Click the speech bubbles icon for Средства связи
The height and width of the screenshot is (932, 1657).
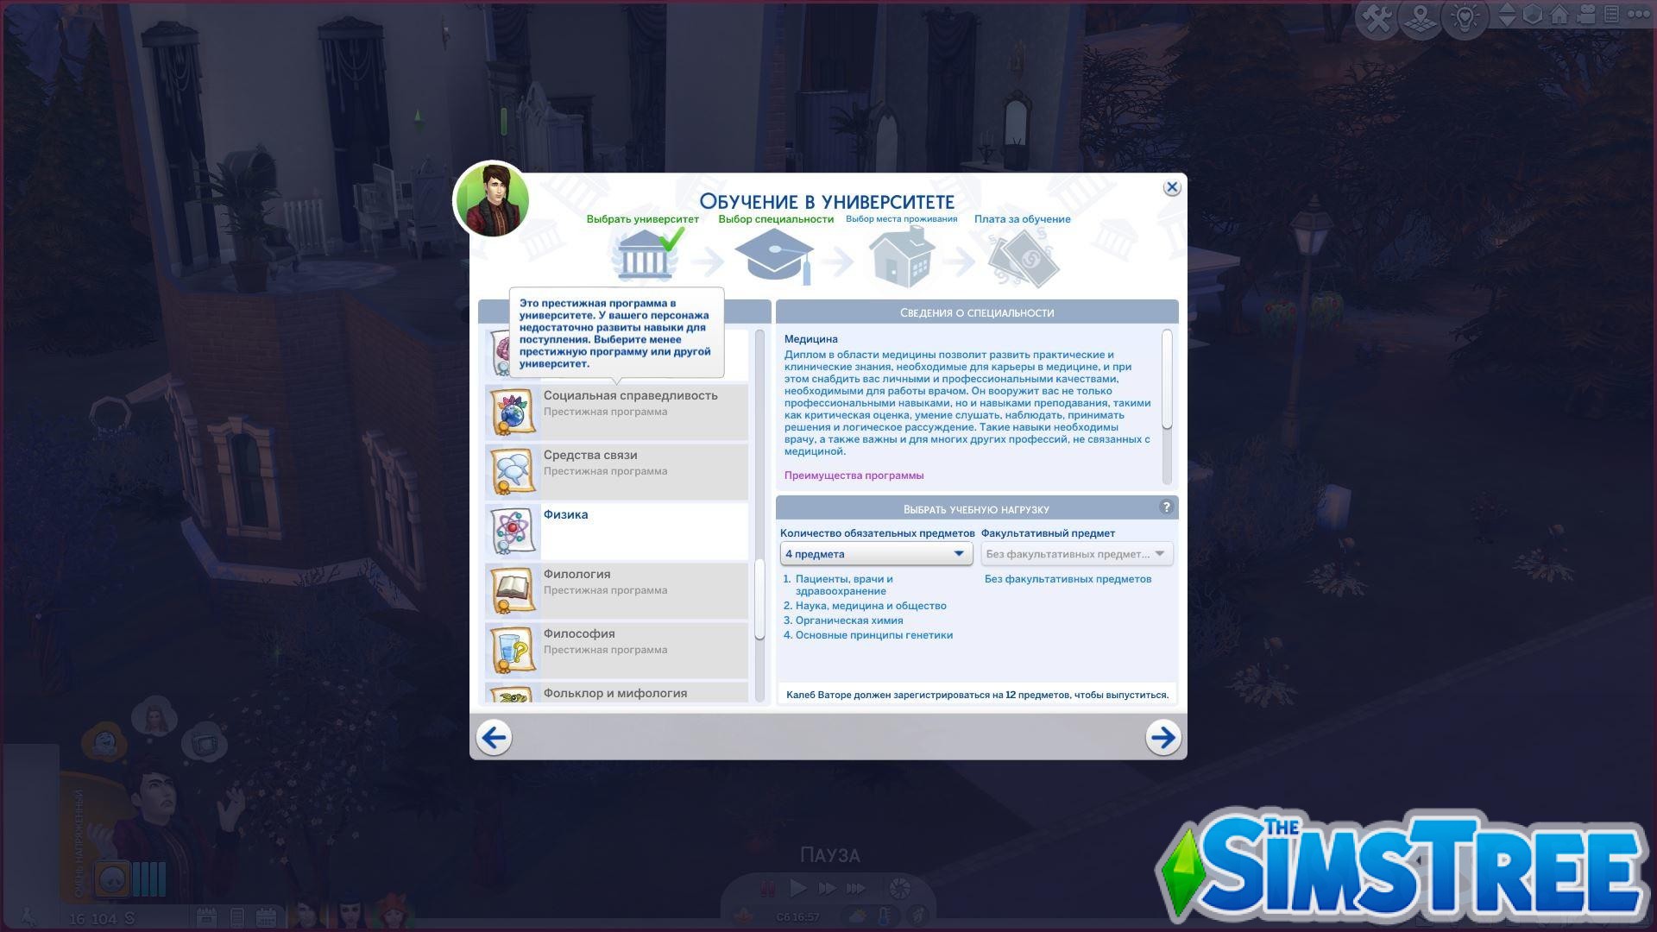click(x=512, y=472)
